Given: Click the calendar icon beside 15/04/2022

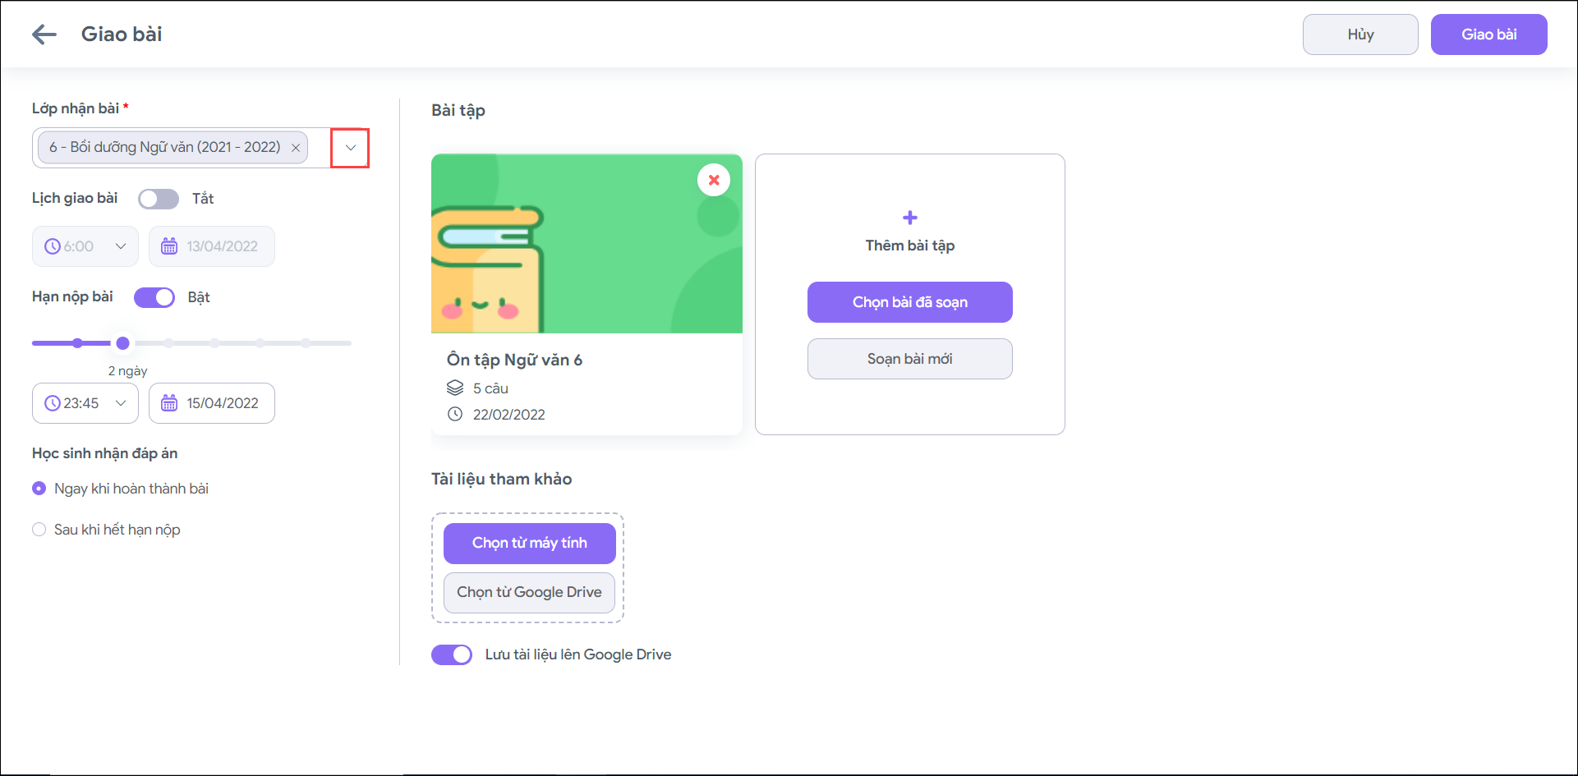Looking at the screenshot, I should coord(169,403).
